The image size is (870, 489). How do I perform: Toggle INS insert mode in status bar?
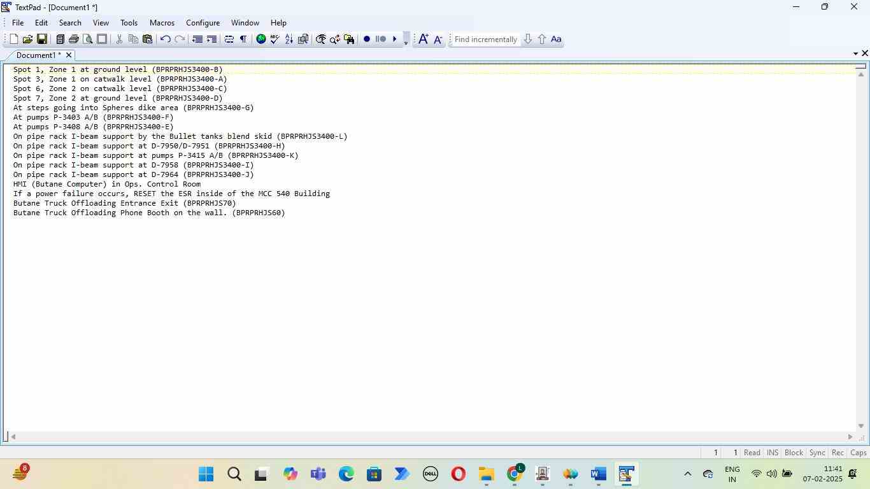click(x=773, y=453)
